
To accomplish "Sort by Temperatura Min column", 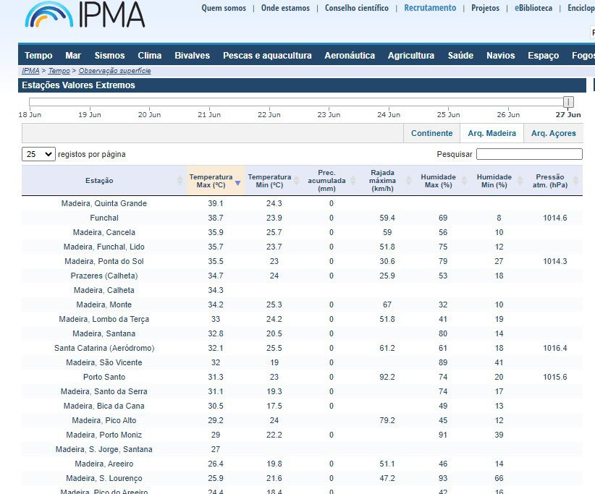I will [269, 181].
